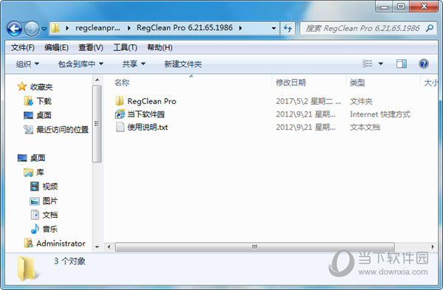Select 收藏夹 in navigation pane
443x290 pixels.
point(41,87)
